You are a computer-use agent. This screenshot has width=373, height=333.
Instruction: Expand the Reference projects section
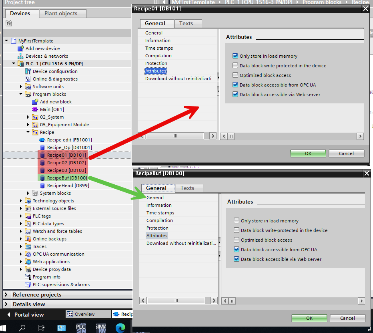(x=6, y=295)
